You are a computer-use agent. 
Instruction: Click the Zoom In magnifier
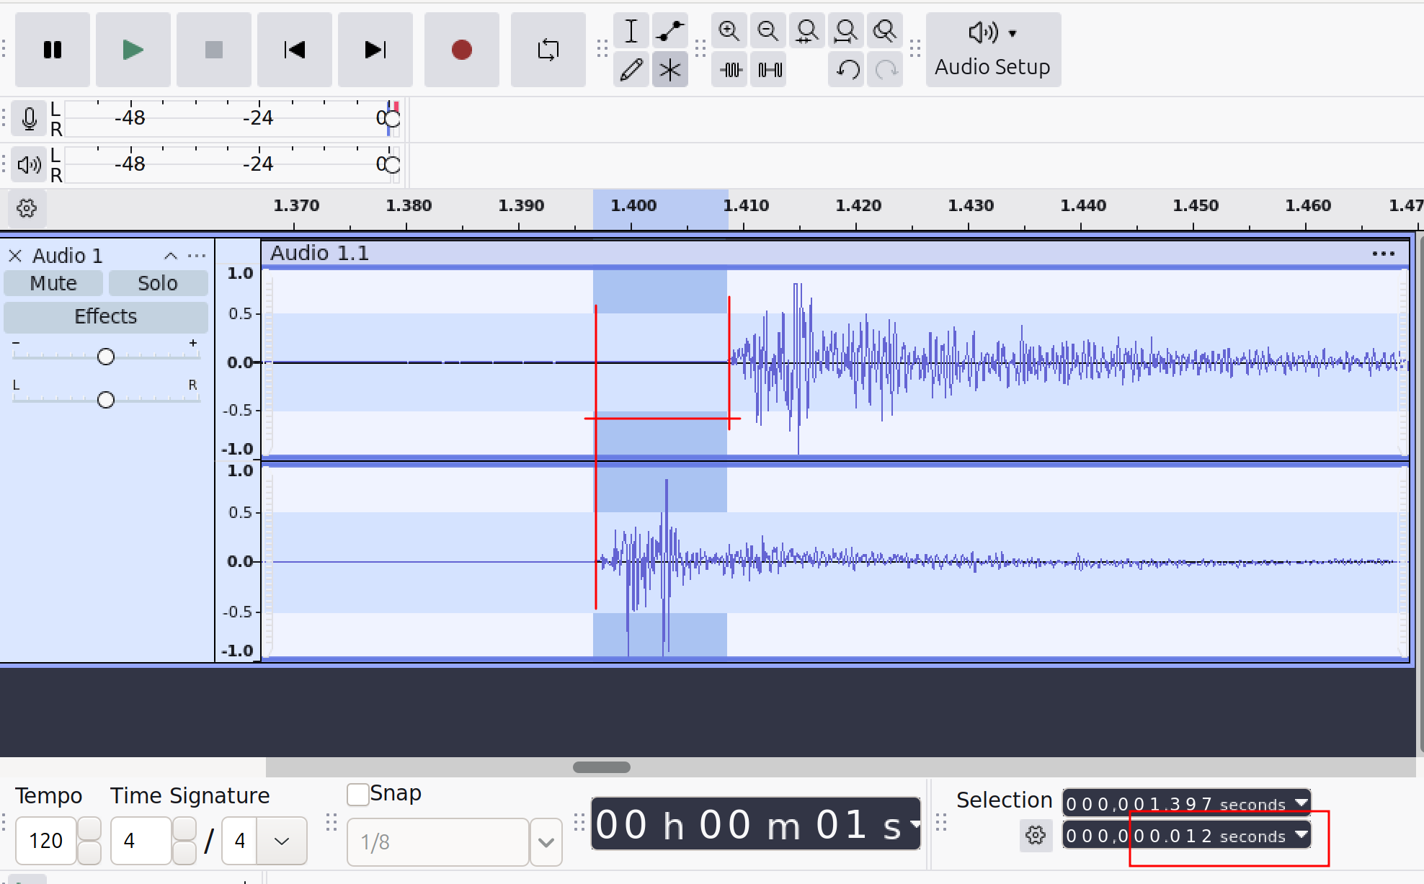tap(729, 31)
